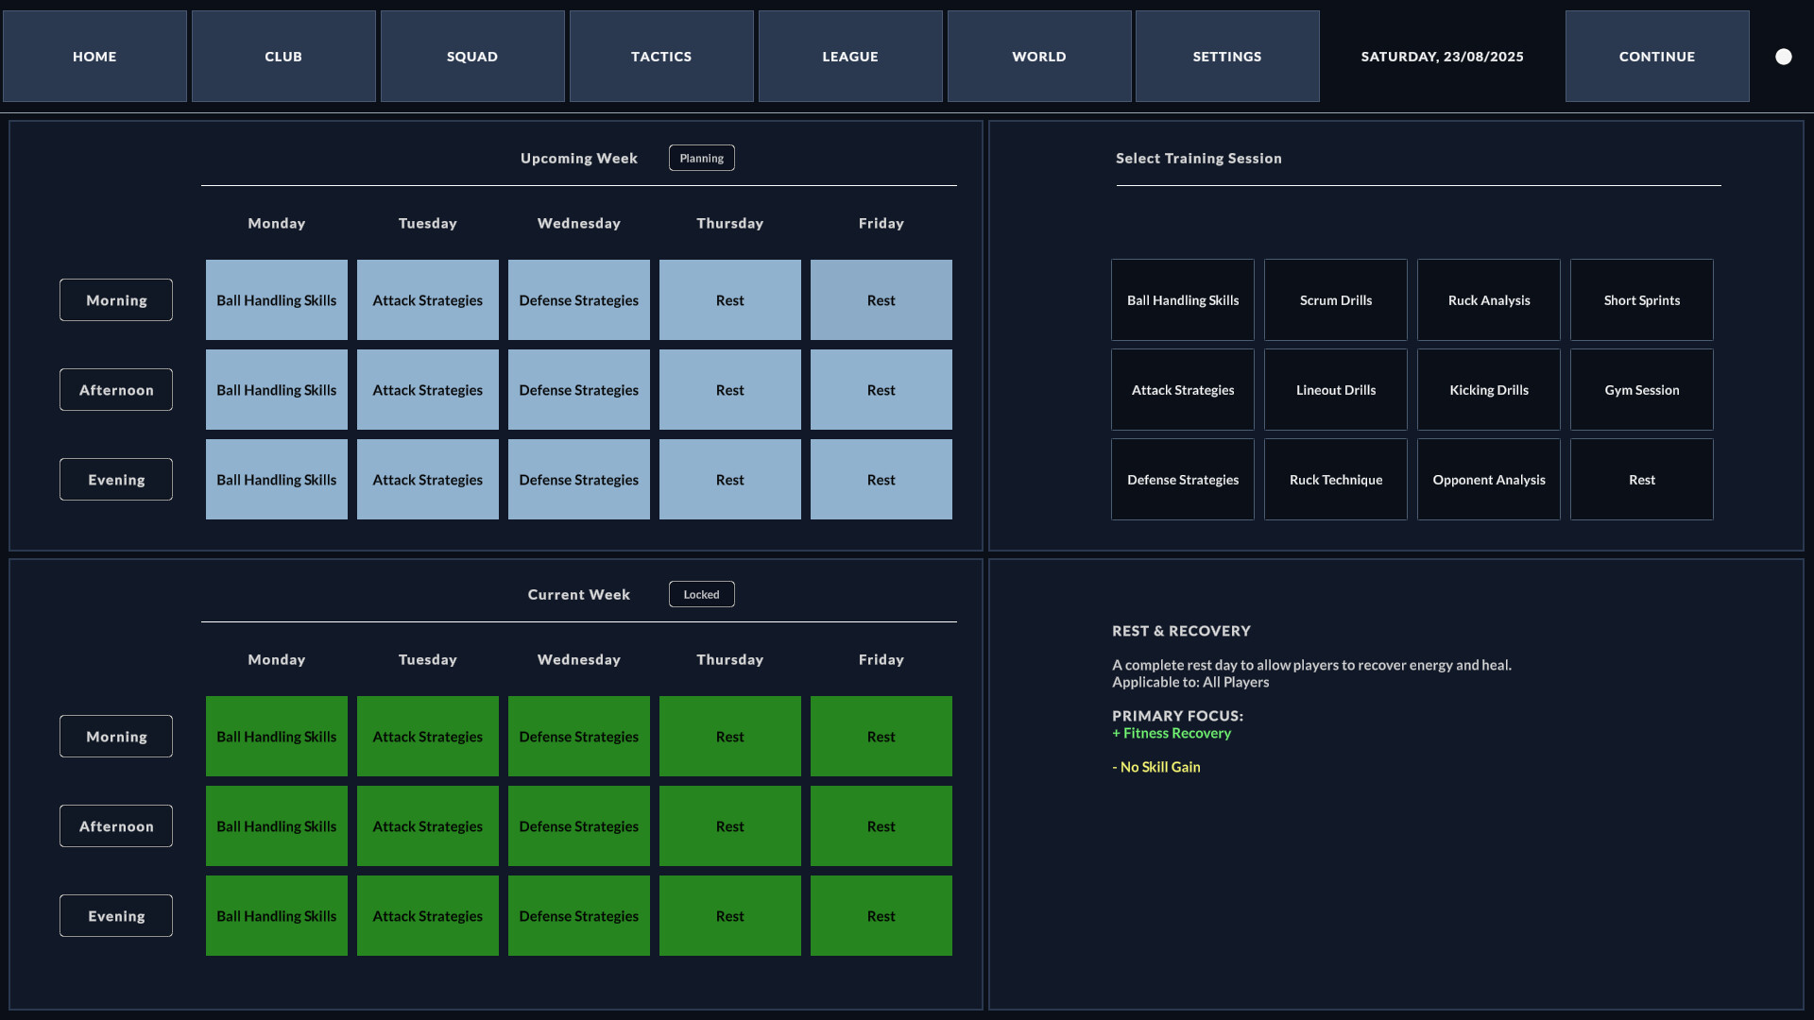Choose Short Sprints training session

pyautogui.click(x=1642, y=300)
